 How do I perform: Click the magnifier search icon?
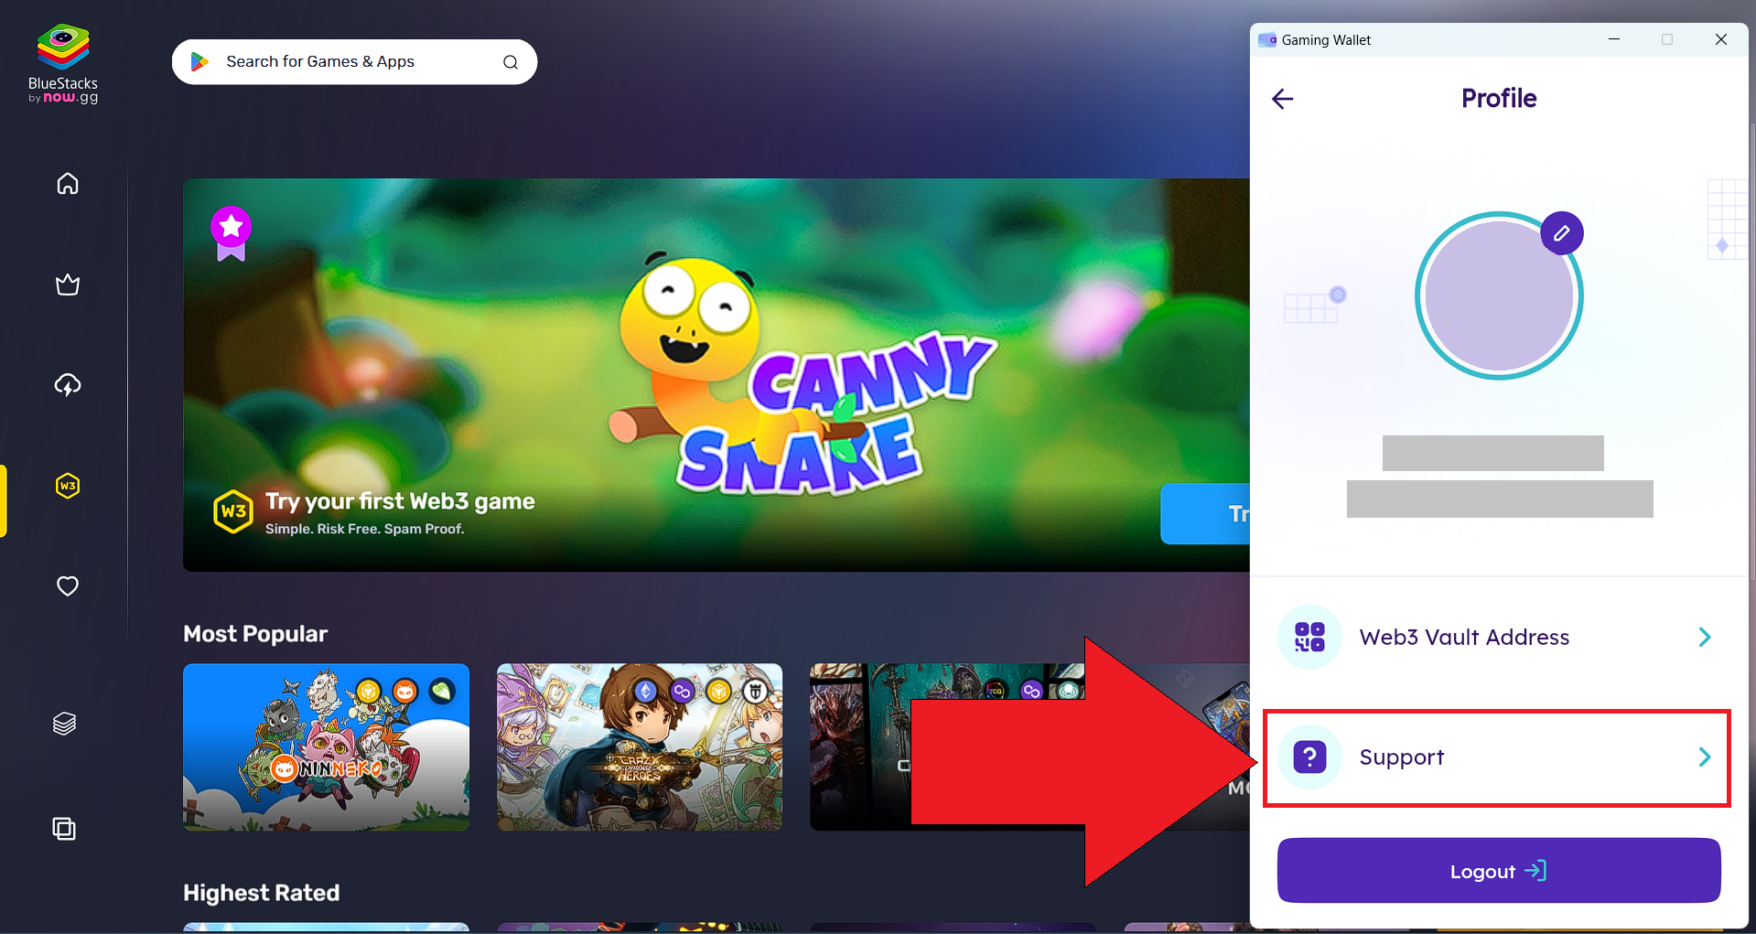tap(511, 62)
